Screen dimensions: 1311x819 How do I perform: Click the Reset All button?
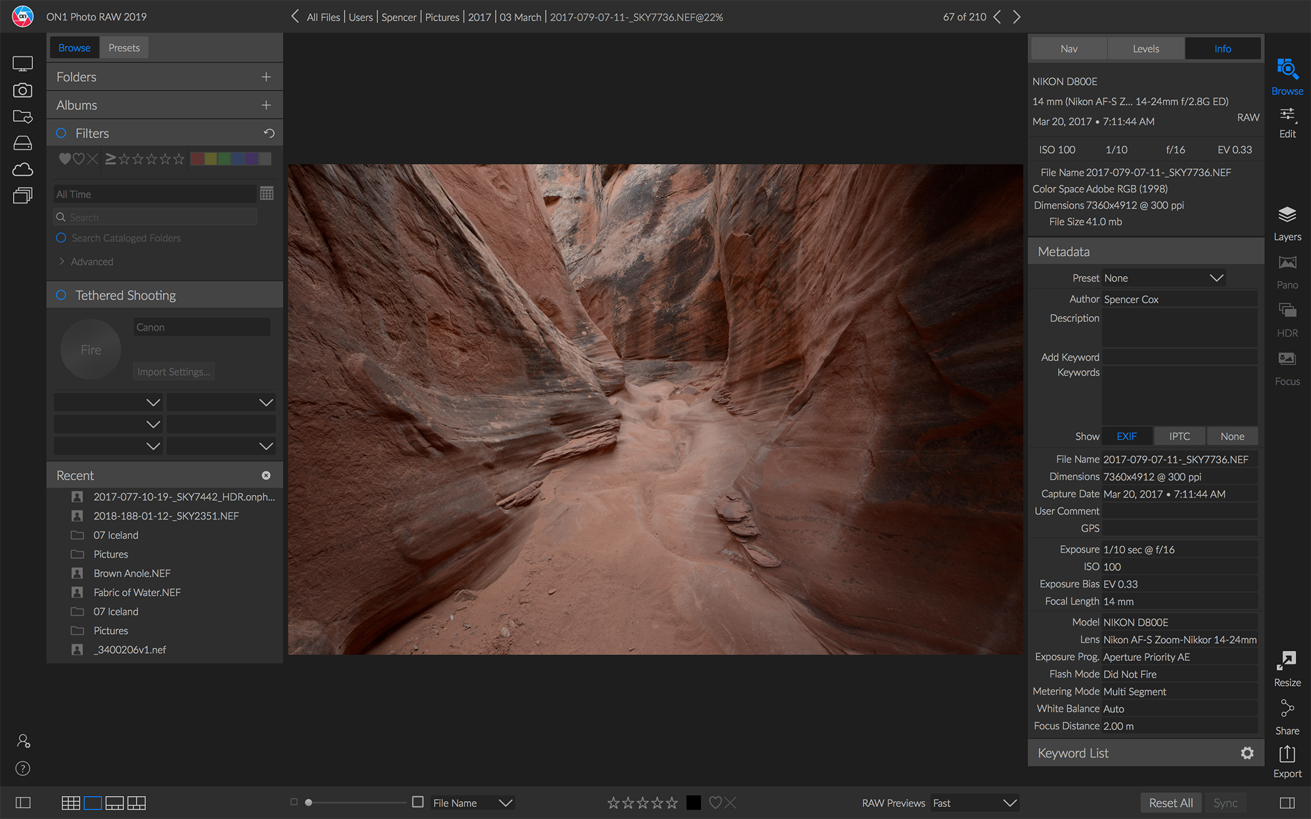tap(1170, 804)
